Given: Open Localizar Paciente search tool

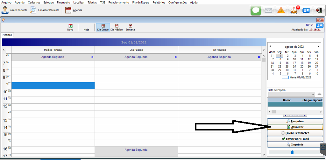Looking at the screenshot, I should (45, 10).
